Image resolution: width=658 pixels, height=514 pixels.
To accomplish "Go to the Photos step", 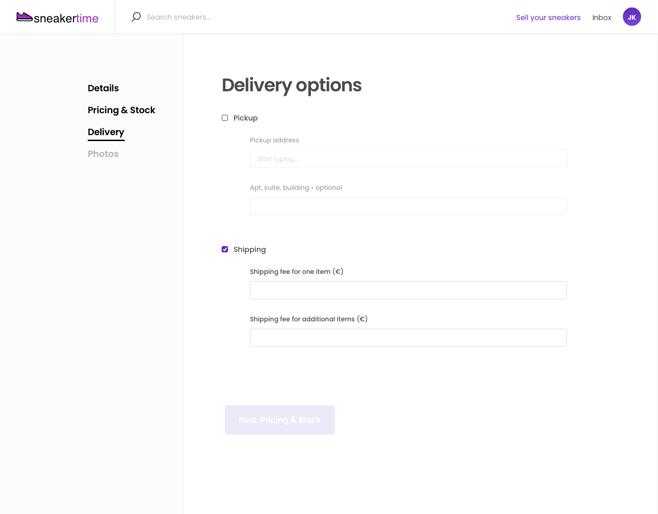I will click(x=103, y=154).
